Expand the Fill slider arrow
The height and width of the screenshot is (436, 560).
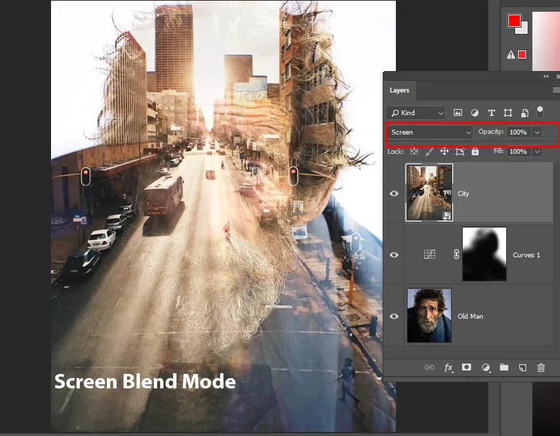[537, 152]
